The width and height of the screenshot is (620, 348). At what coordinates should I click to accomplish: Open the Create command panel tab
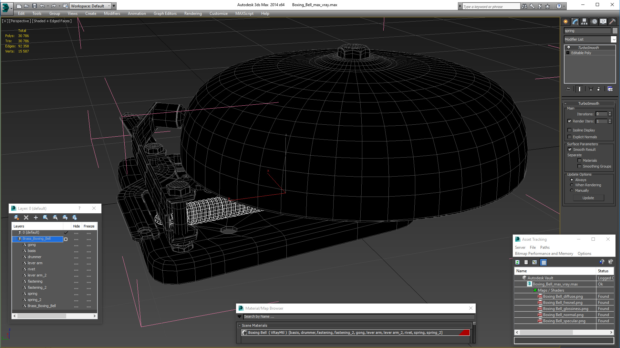point(566,22)
